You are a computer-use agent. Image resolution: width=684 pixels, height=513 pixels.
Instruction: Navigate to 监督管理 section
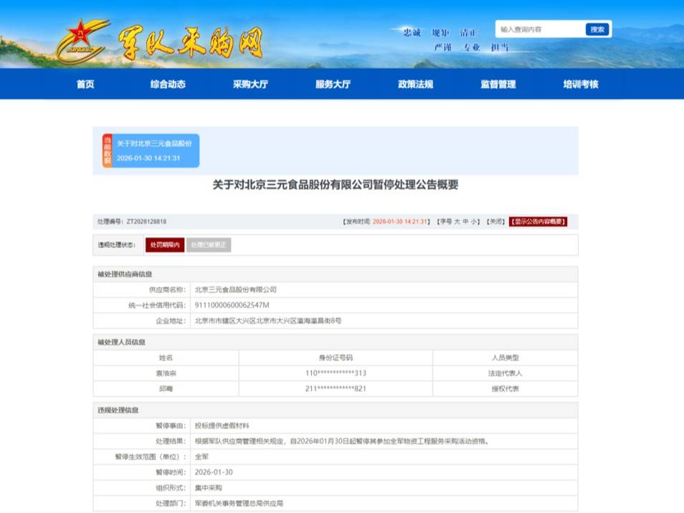coord(498,85)
